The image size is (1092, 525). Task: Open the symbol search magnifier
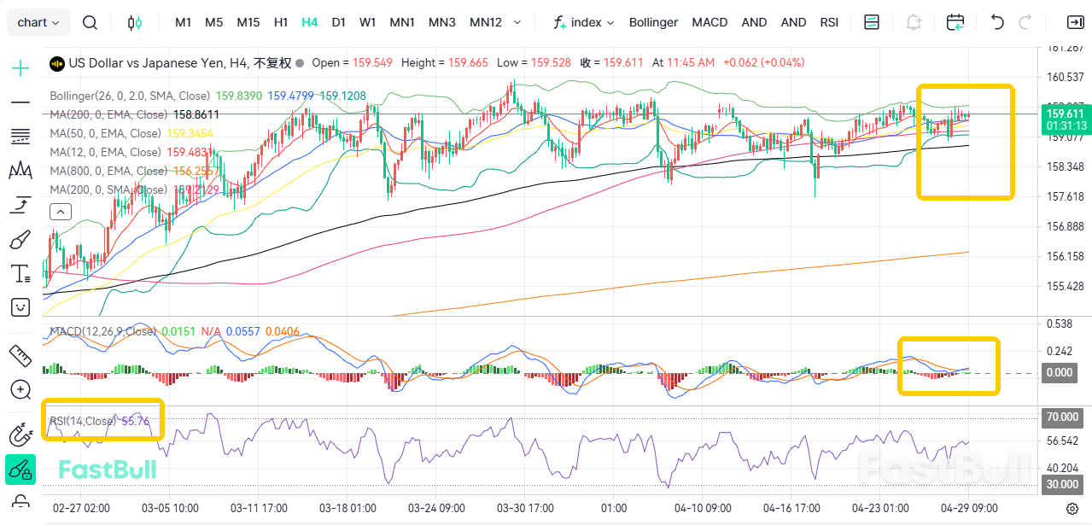pos(90,22)
